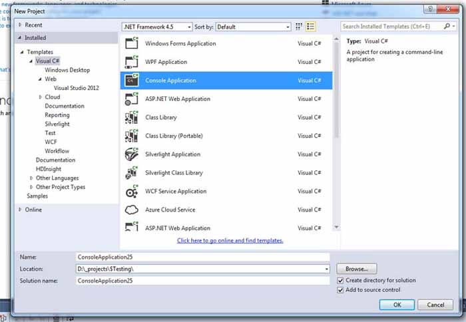Click the project Name input field

202,257
